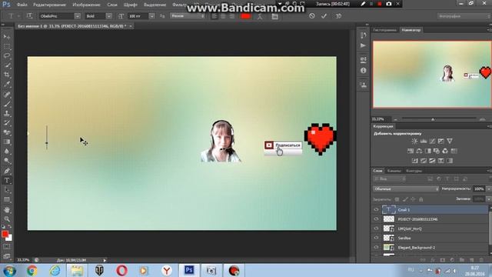Hide the LMQsW_mzQ layer

coord(376,229)
